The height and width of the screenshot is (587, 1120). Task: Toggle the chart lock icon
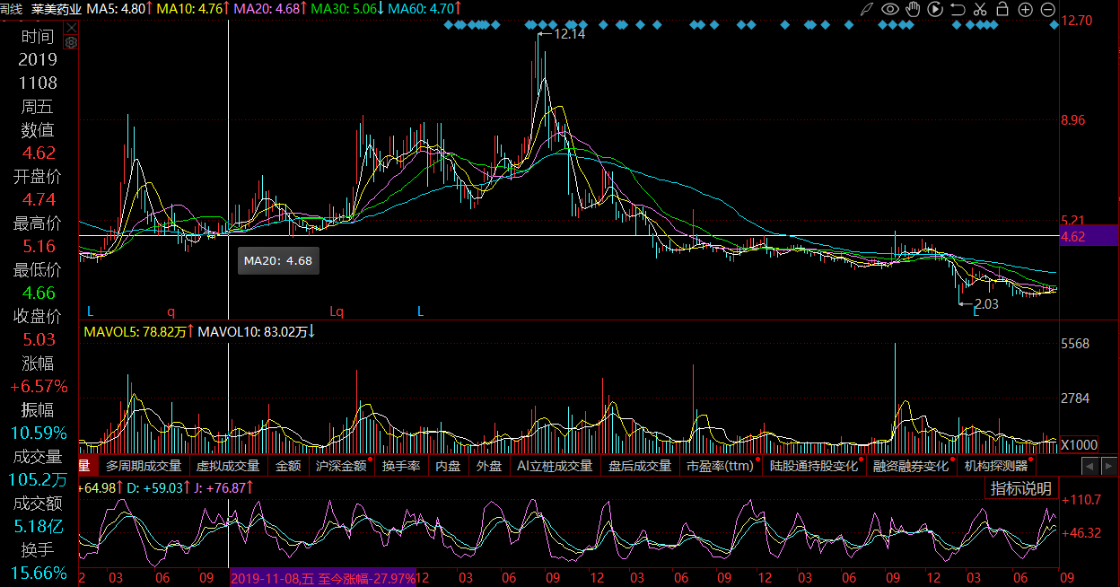(x=1002, y=10)
